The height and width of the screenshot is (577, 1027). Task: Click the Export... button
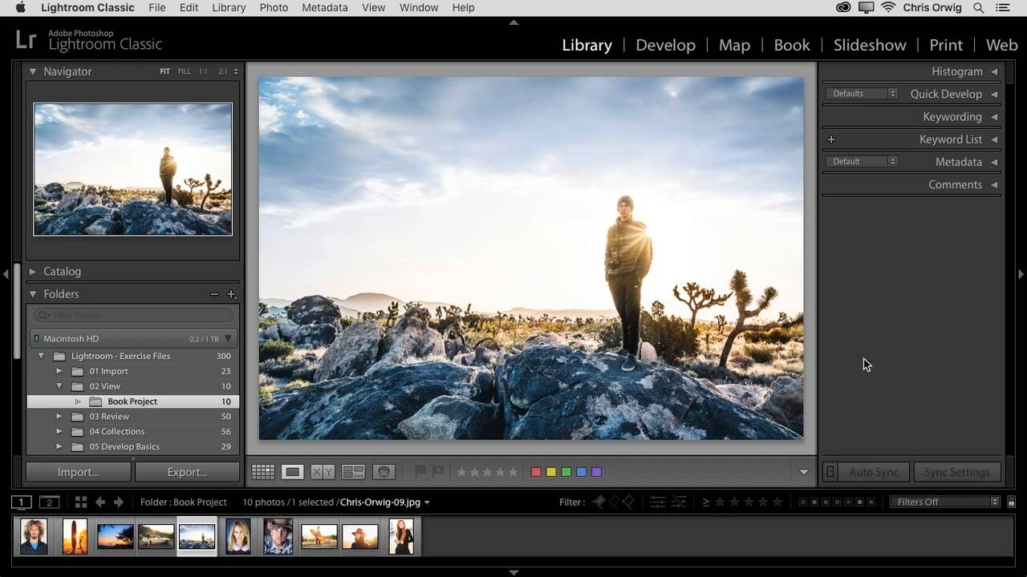pyautogui.click(x=187, y=472)
